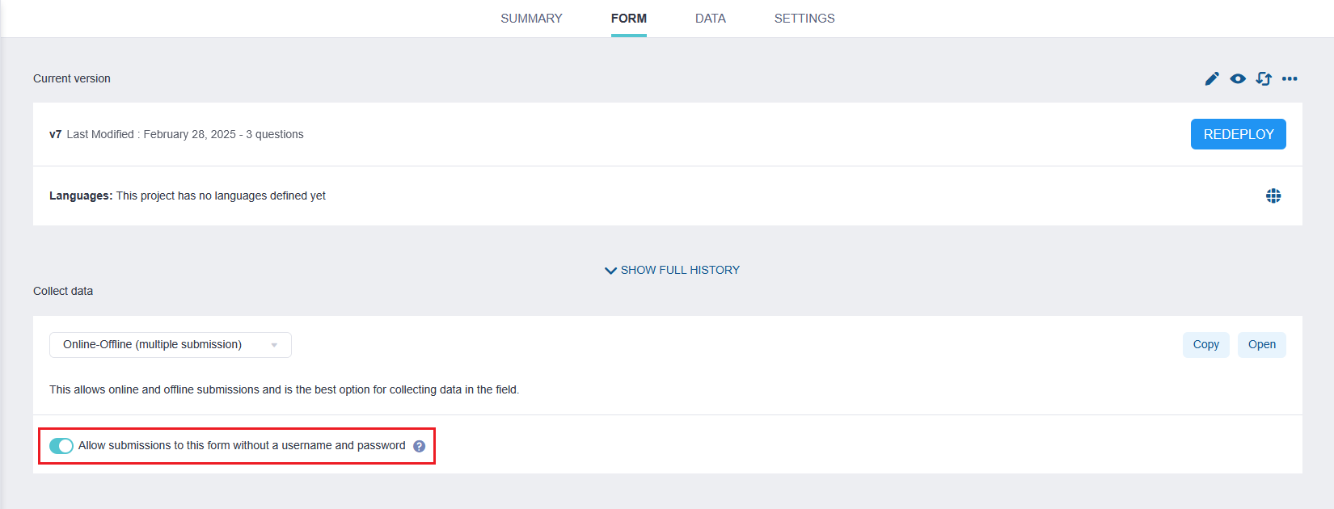Click the v7 version label

55,134
